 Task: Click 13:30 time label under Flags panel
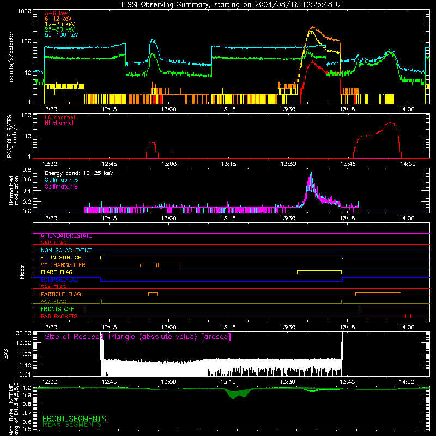click(x=288, y=328)
